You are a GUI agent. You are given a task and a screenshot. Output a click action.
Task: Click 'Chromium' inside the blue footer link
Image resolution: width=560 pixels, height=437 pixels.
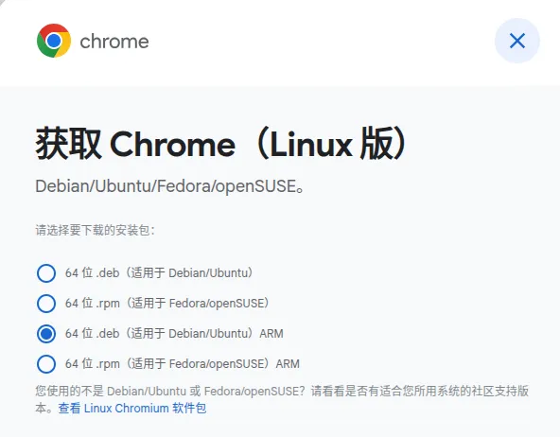click(142, 408)
